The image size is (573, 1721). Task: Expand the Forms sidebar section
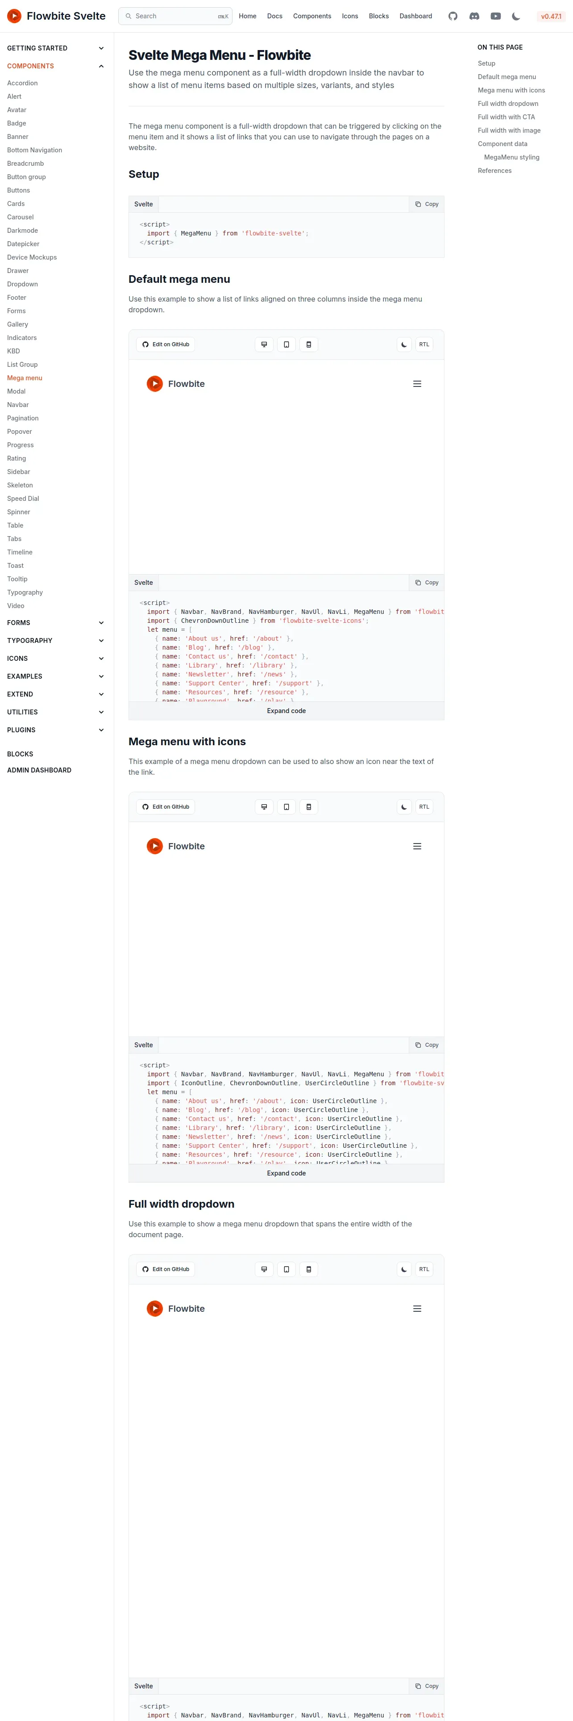point(56,623)
